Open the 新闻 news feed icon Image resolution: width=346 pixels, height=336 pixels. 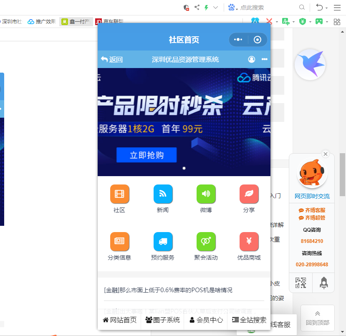point(163,194)
